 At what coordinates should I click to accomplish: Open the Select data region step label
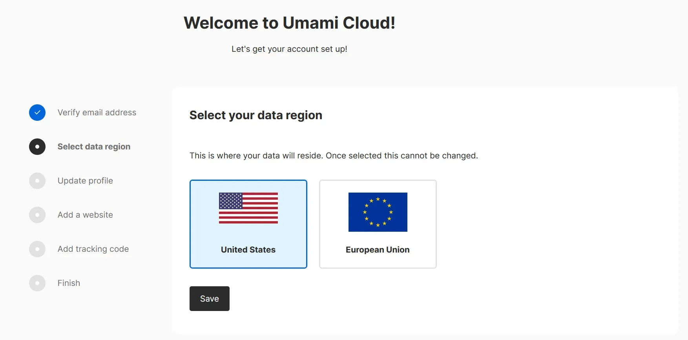94,147
